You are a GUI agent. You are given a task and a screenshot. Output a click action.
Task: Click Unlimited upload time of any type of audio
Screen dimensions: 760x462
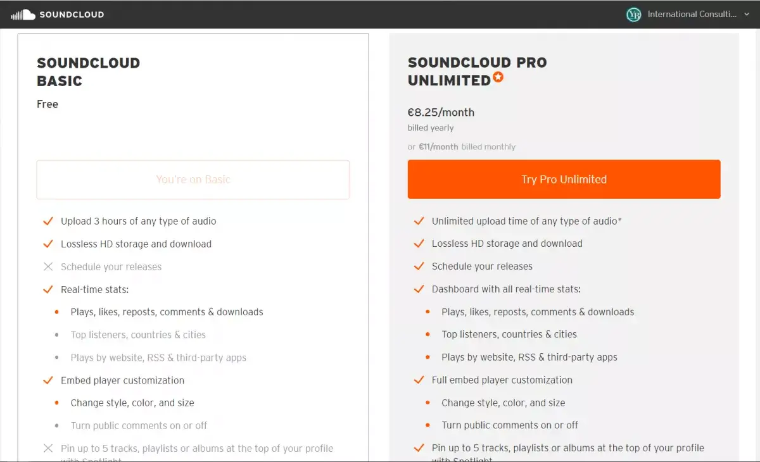click(x=527, y=222)
